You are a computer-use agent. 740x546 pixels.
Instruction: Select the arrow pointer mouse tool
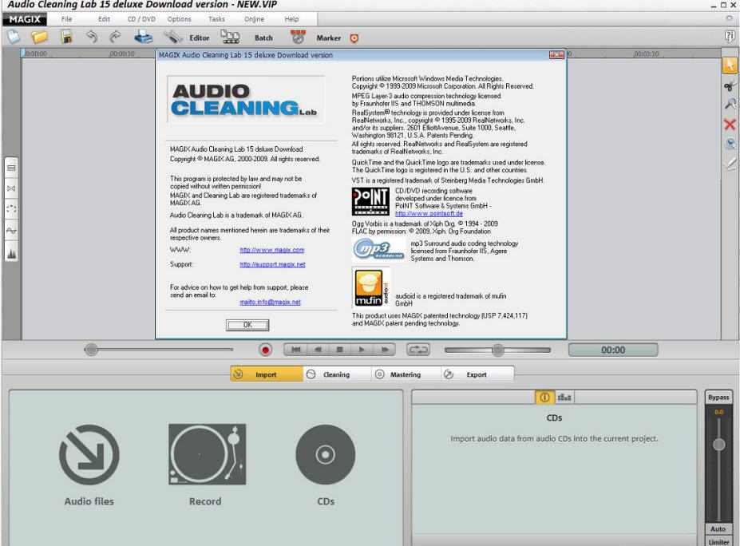tap(730, 65)
